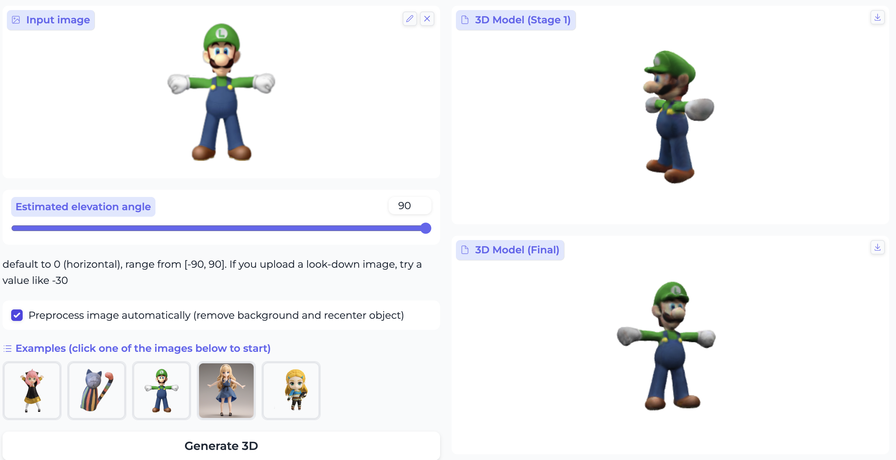
Task: Click the elevation angle slider handle
Action: pyautogui.click(x=426, y=228)
